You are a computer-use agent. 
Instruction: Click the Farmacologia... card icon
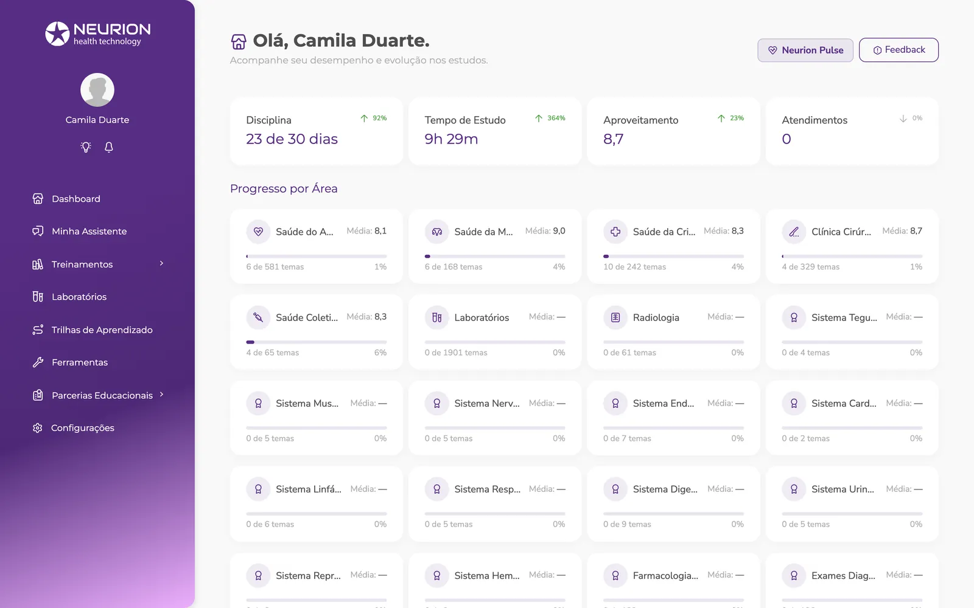coord(615,575)
